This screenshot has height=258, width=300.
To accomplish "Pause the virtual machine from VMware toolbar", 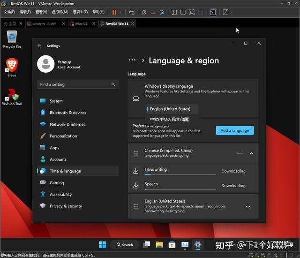I will [x=114, y=12].
